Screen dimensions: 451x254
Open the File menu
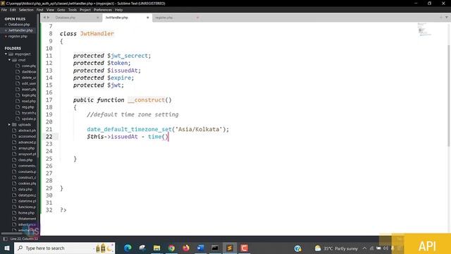pos(4,10)
